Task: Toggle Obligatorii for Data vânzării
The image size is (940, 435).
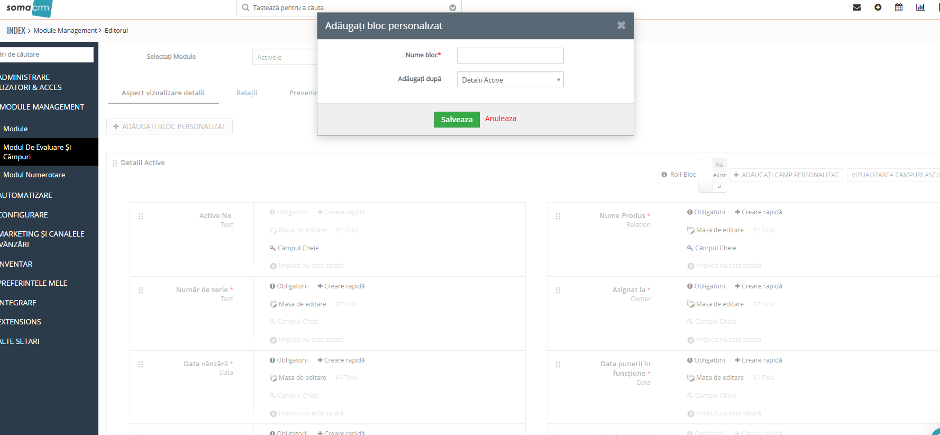Action: coord(288,360)
